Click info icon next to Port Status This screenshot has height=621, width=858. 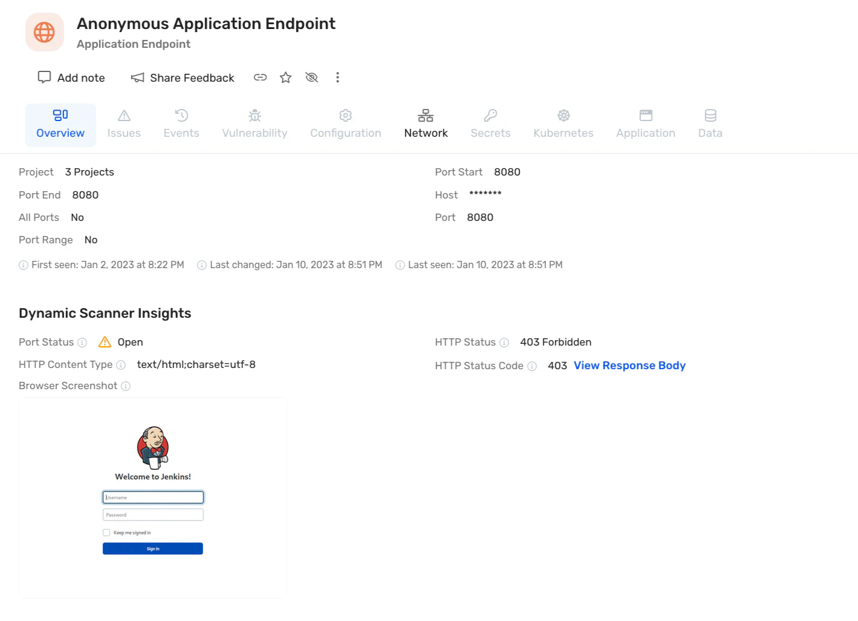(82, 343)
